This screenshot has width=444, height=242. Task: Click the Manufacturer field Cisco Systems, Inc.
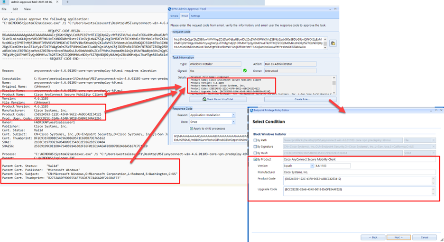pos(360,172)
